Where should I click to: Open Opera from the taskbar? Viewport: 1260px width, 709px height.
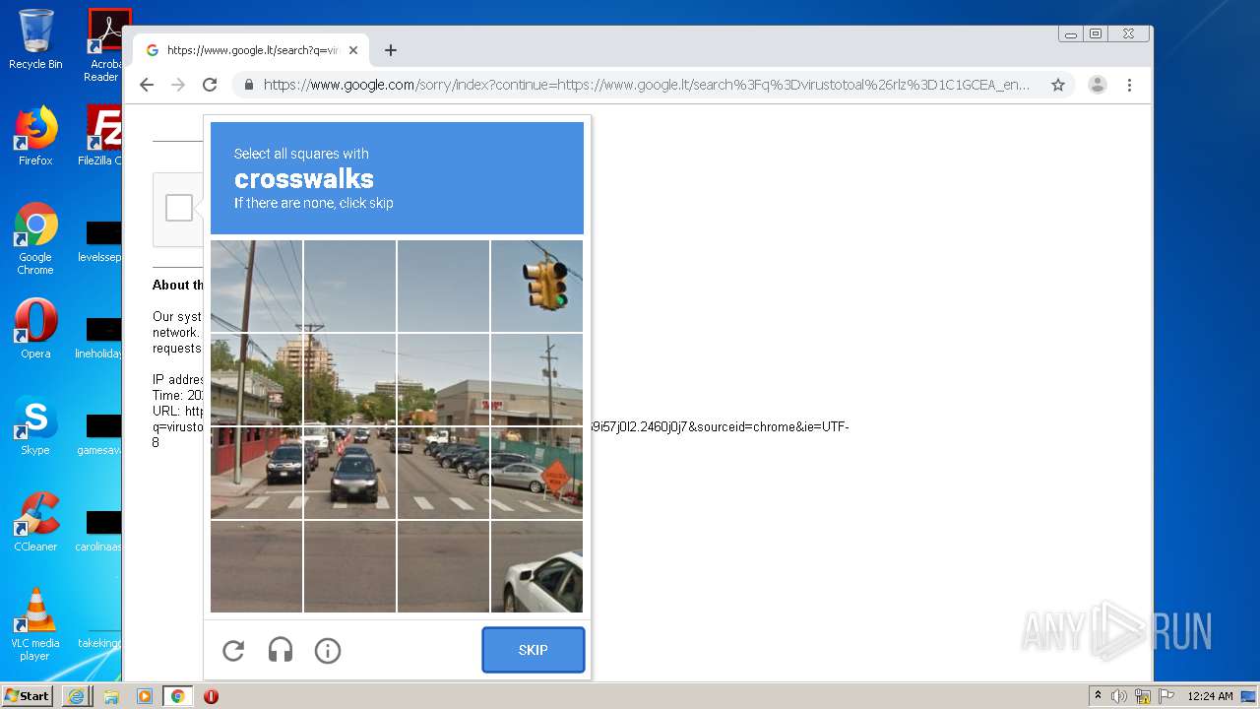pos(211,696)
